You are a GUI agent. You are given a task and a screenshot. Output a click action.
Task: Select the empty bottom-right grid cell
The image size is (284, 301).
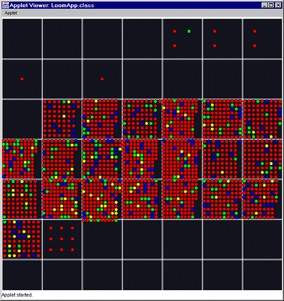point(262,275)
